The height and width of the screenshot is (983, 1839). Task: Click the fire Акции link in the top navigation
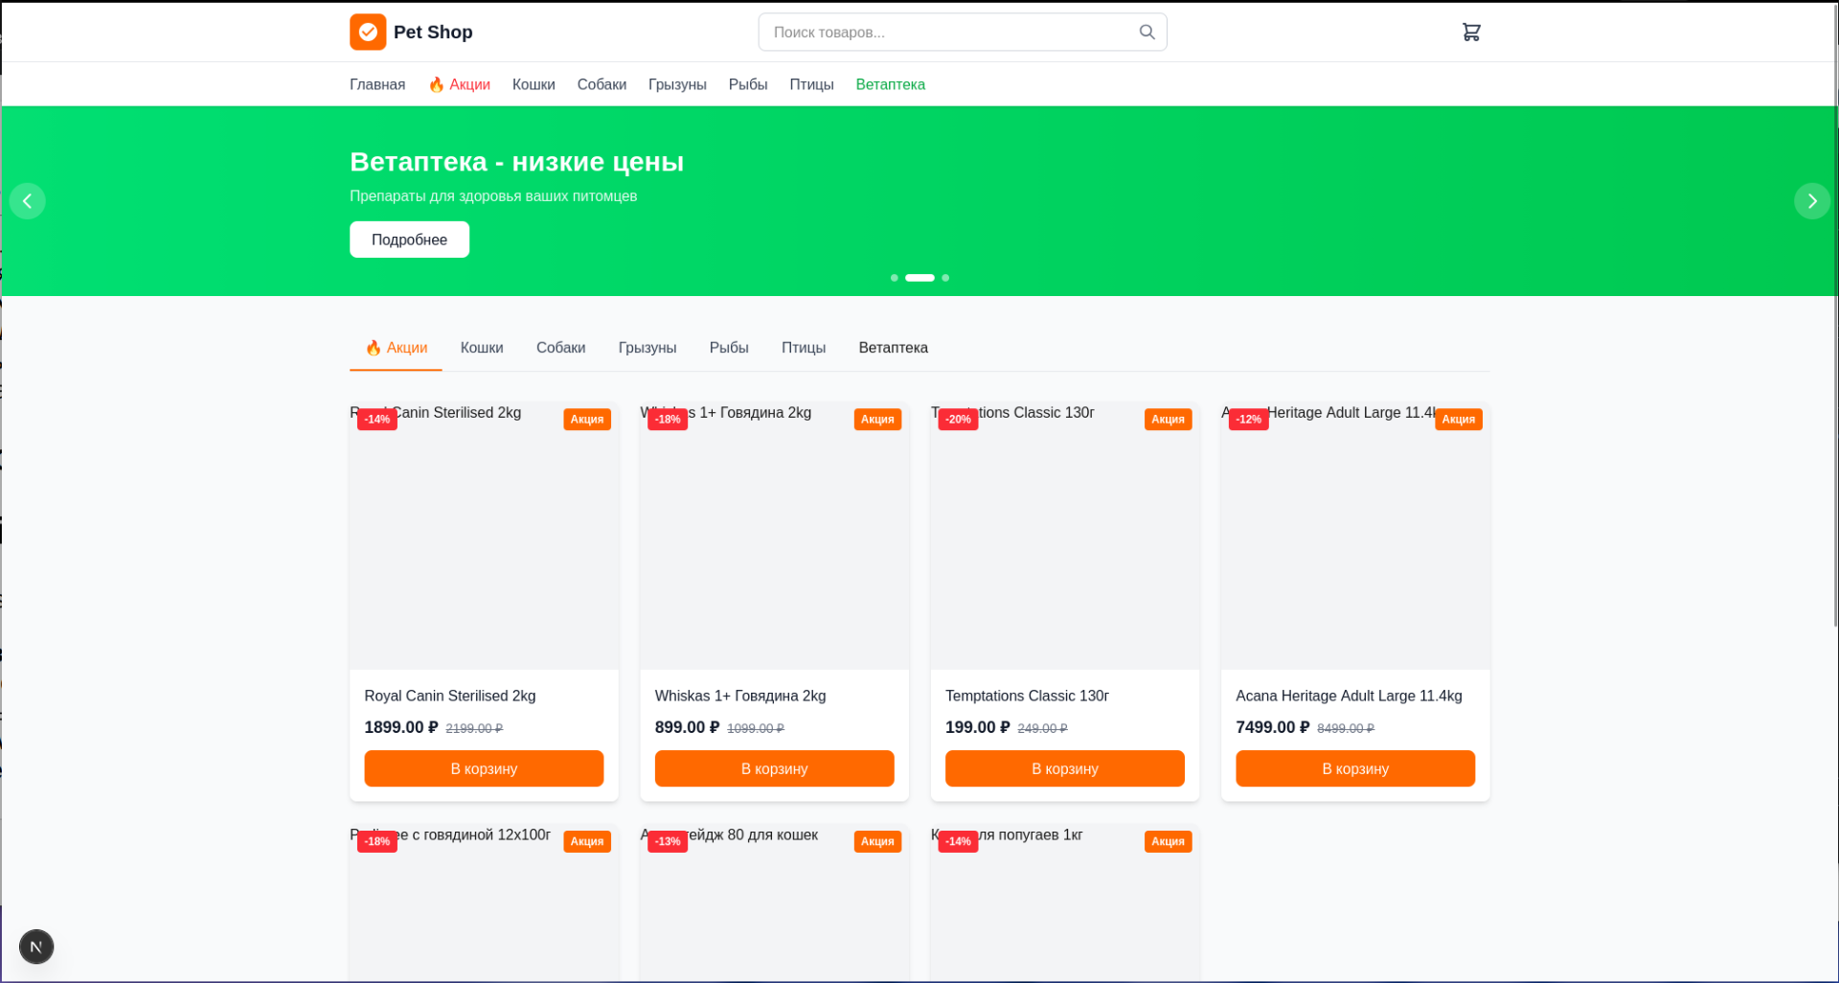coord(460,84)
